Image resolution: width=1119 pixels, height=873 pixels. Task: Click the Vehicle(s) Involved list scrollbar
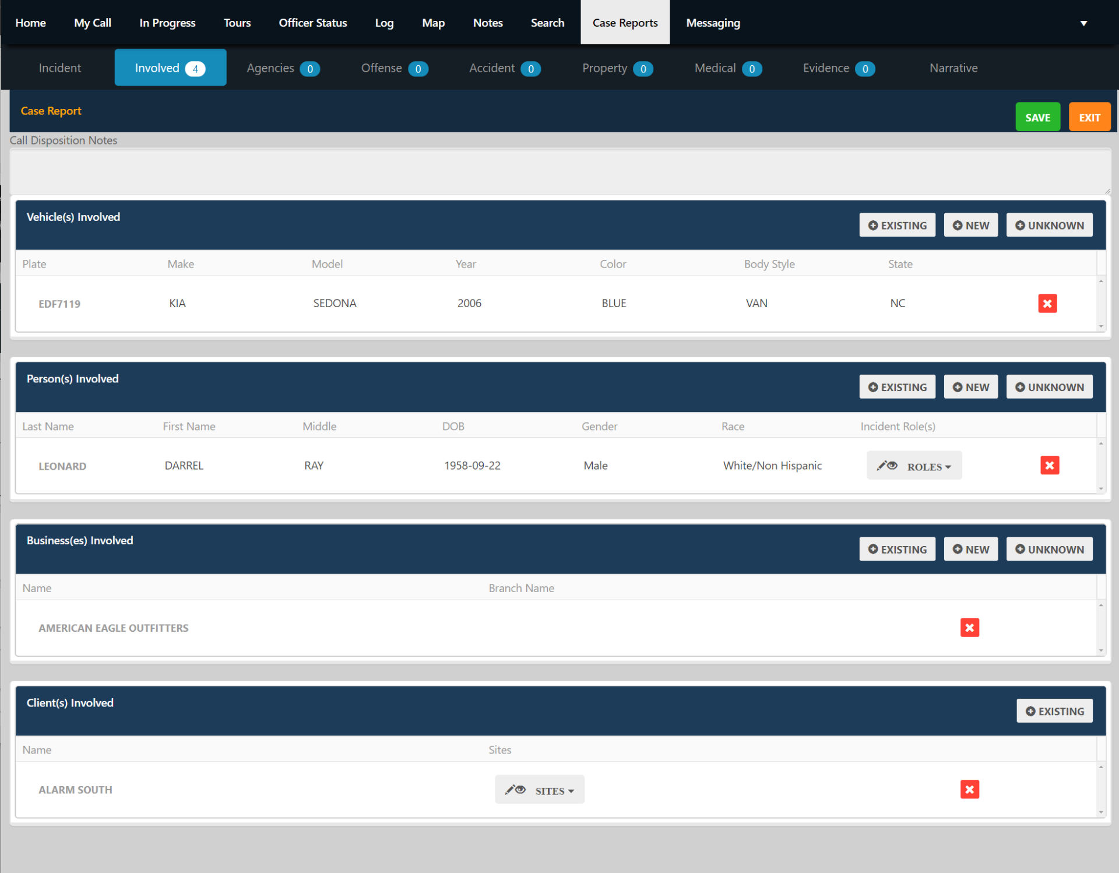[x=1101, y=303]
